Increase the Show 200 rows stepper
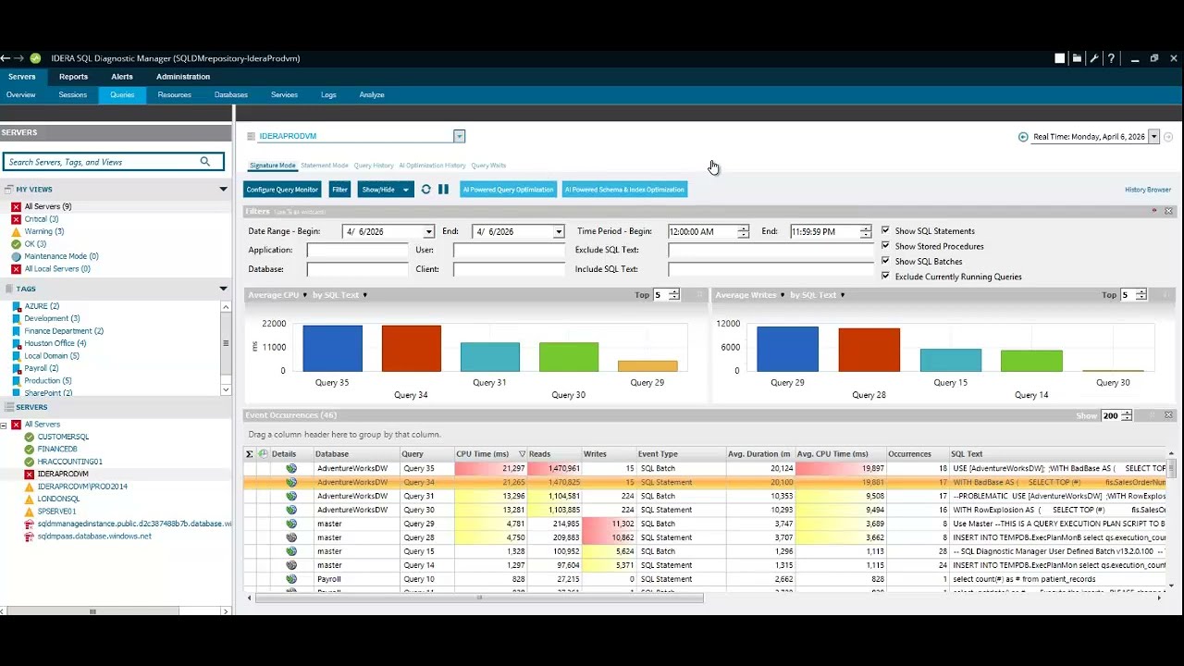The height and width of the screenshot is (666, 1184). click(1126, 413)
